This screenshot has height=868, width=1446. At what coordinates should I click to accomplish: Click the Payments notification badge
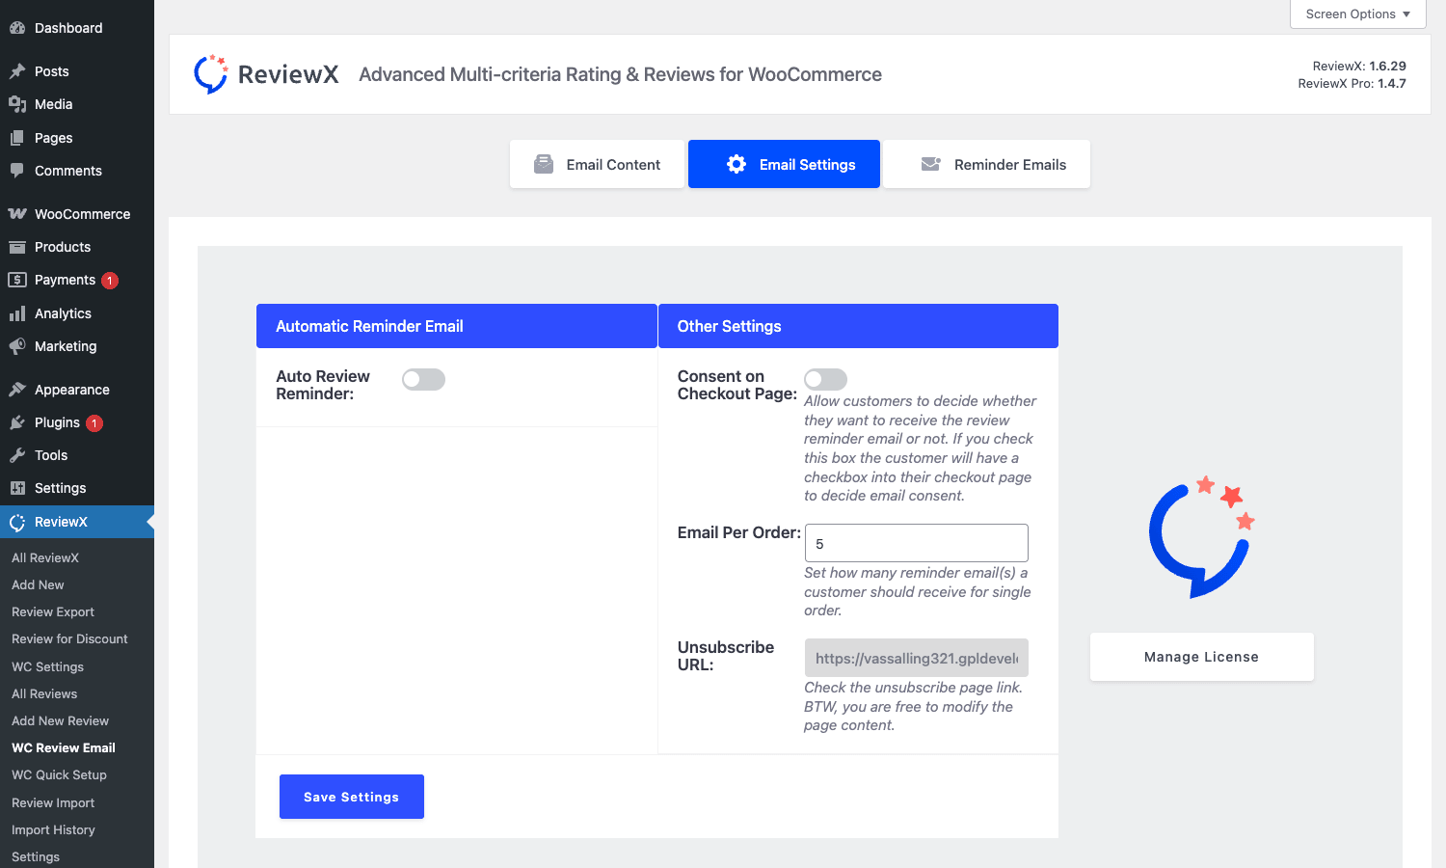point(110,281)
